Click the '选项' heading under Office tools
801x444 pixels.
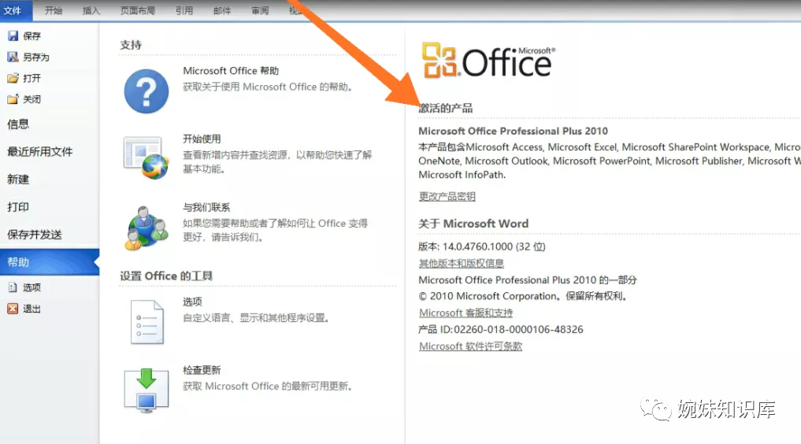(193, 302)
